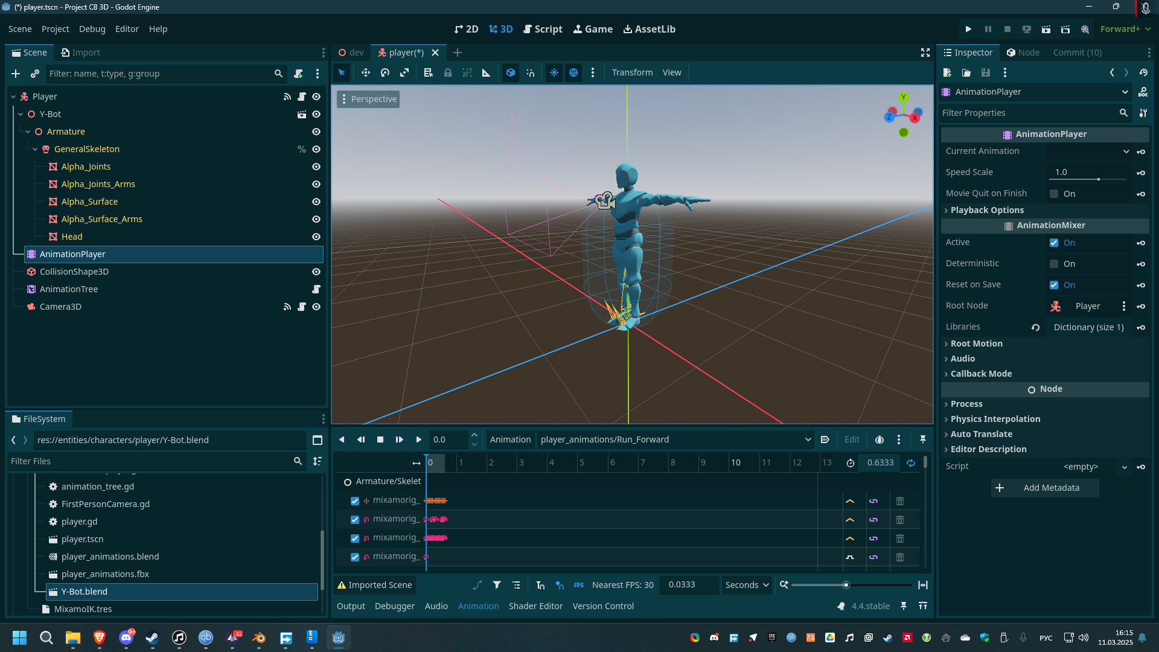The width and height of the screenshot is (1159, 652).
Task: Open the Player node script icon
Action: tap(302, 97)
